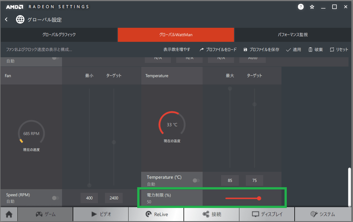Open the ReLive section
The width and height of the screenshot is (353, 222).
click(x=156, y=214)
